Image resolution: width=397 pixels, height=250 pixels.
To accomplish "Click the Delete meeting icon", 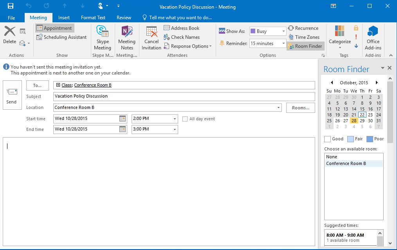I will coord(9,35).
